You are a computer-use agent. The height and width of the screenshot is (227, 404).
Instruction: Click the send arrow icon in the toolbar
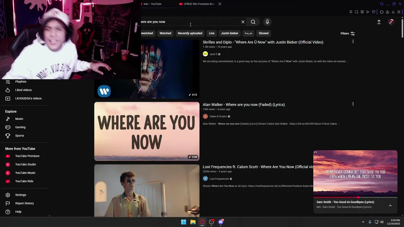(368, 12)
